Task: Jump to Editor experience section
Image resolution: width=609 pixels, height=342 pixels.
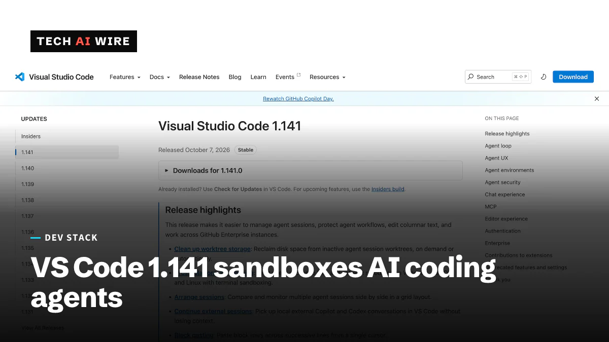Action: pyautogui.click(x=506, y=219)
